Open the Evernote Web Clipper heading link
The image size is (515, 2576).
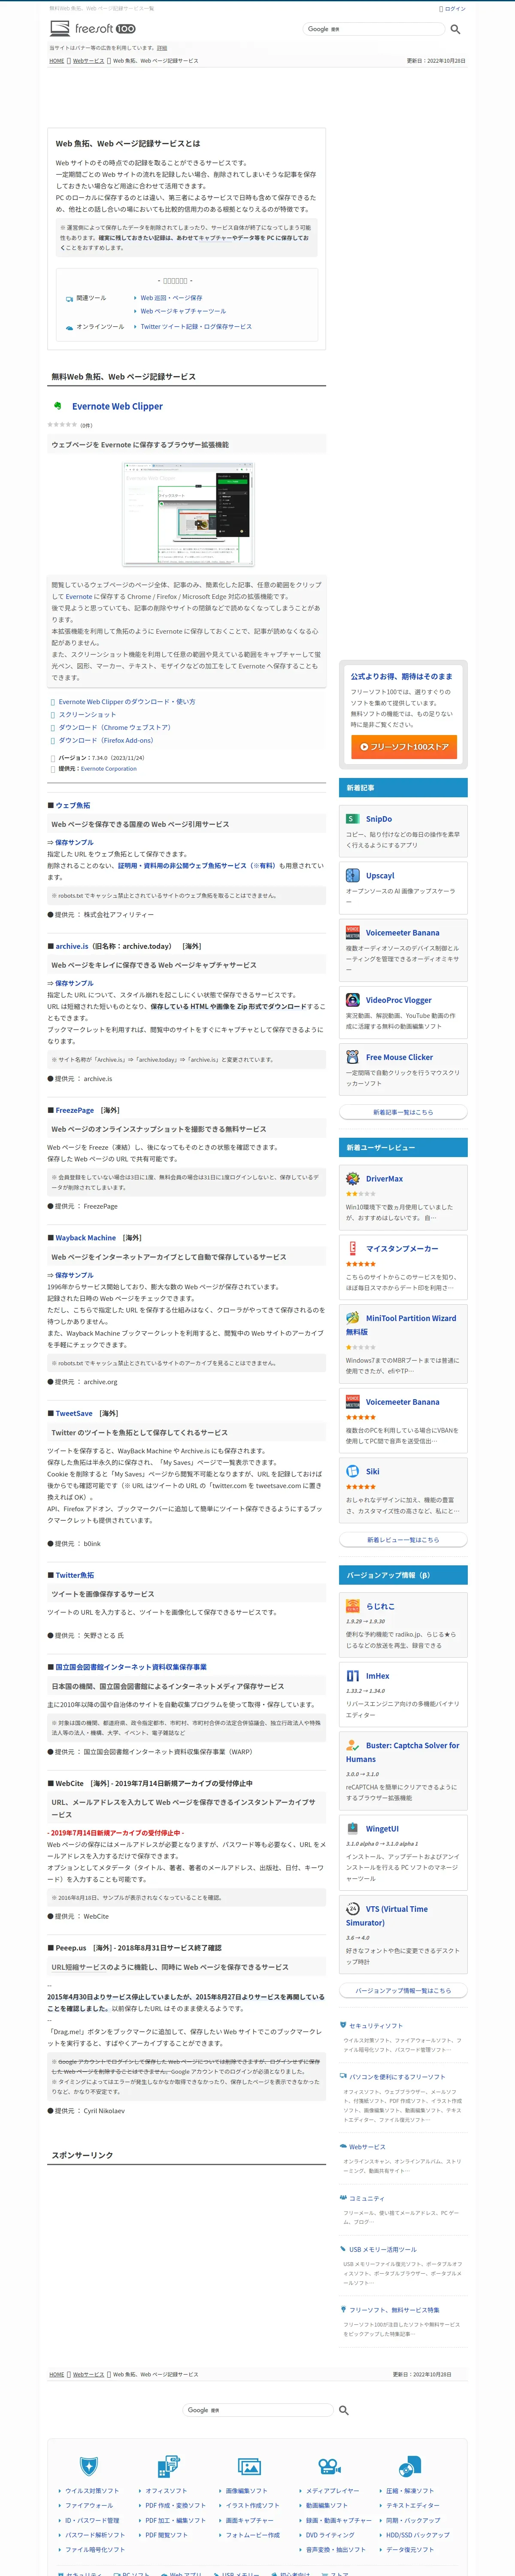click(117, 406)
